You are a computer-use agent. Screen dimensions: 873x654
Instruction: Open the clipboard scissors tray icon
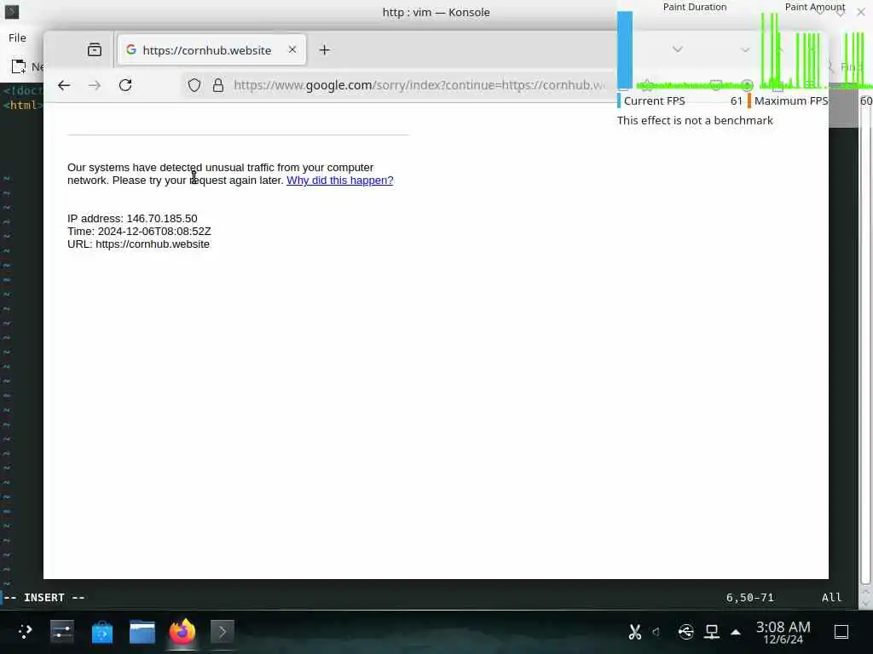point(634,632)
